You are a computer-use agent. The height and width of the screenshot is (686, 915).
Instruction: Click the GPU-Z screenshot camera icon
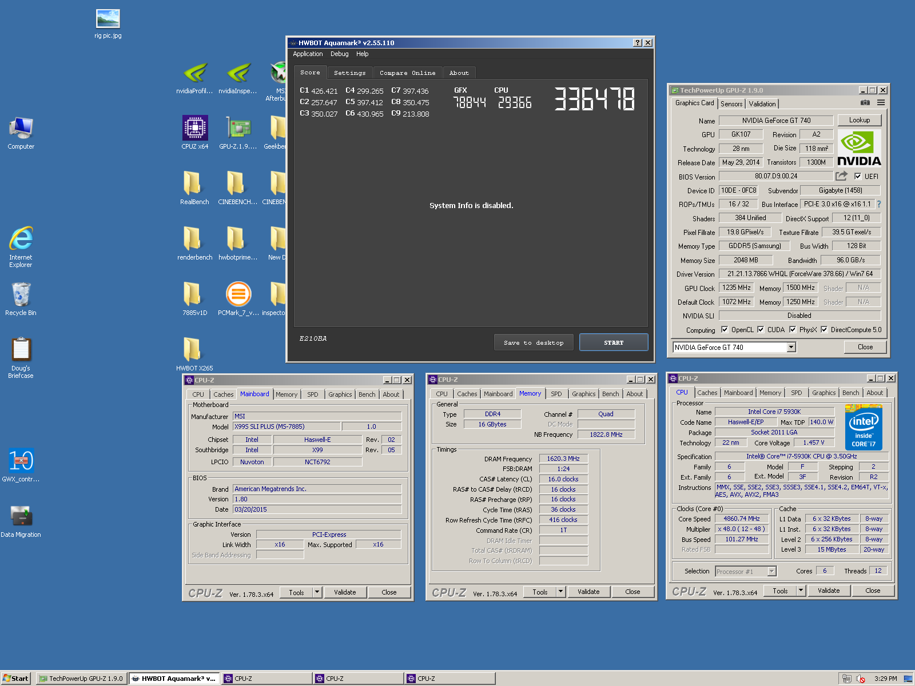point(865,103)
